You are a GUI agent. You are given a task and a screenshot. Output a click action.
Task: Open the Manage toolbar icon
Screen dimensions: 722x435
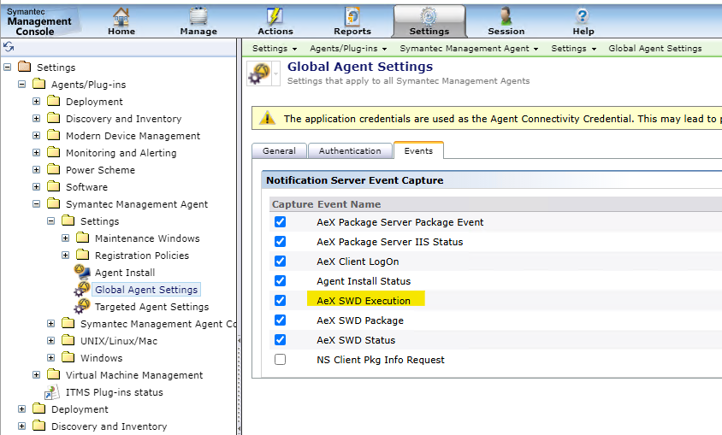(x=198, y=15)
